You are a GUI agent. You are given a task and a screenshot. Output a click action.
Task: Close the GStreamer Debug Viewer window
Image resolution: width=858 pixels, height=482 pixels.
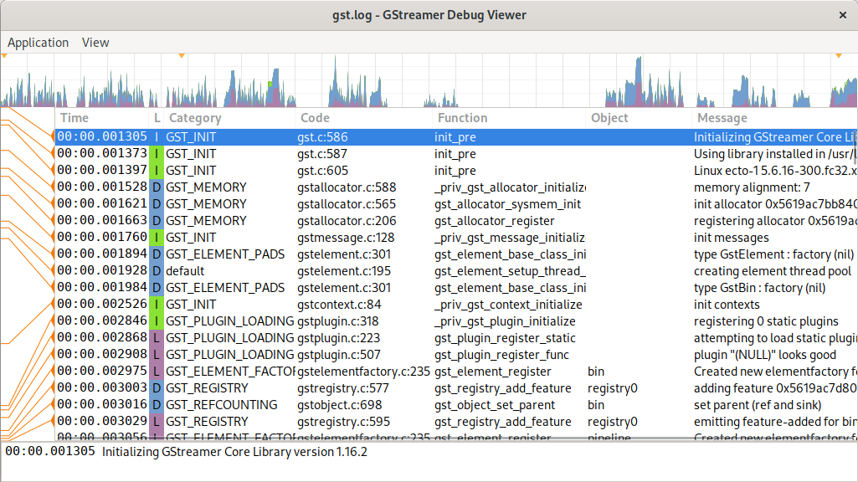coord(842,15)
